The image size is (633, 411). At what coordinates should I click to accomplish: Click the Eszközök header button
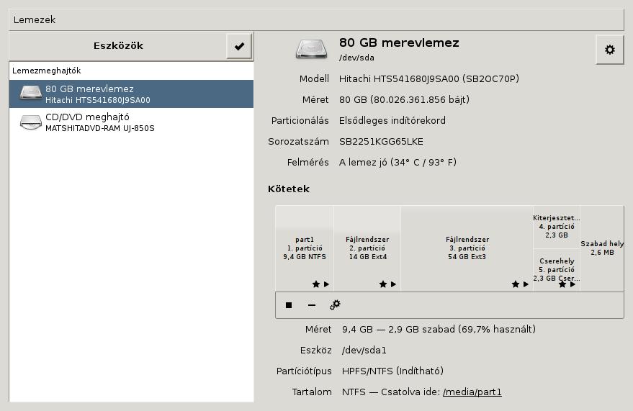118,46
